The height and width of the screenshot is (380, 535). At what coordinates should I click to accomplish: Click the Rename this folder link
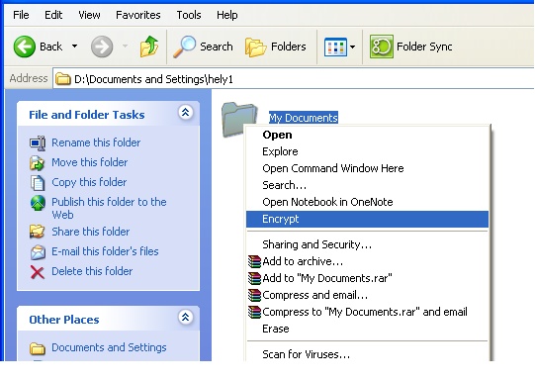(x=96, y=142)
